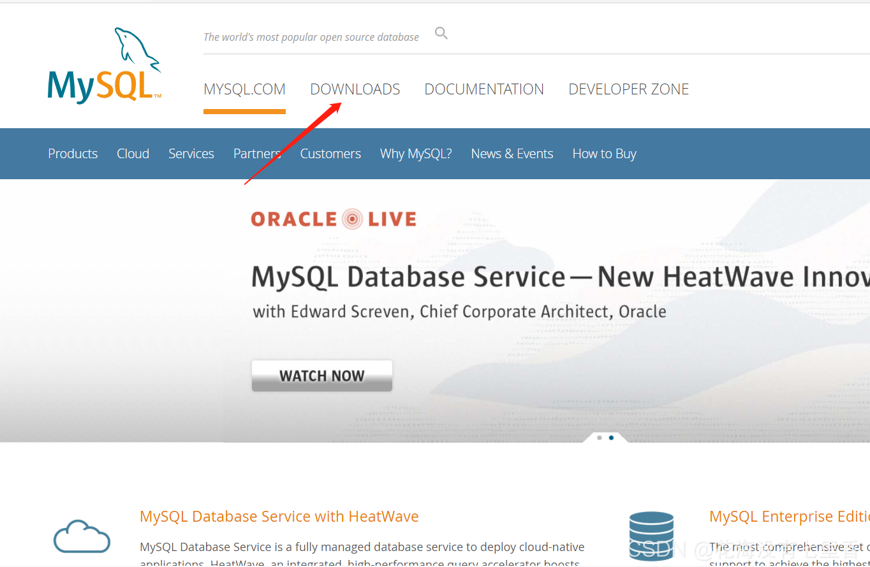Click the Oracle Live logo in banner
This screenshot has height=567, width=870.
tap(334, 219)
